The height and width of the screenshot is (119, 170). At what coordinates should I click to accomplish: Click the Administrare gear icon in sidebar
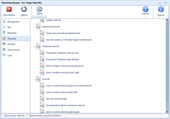click(4, 50)
